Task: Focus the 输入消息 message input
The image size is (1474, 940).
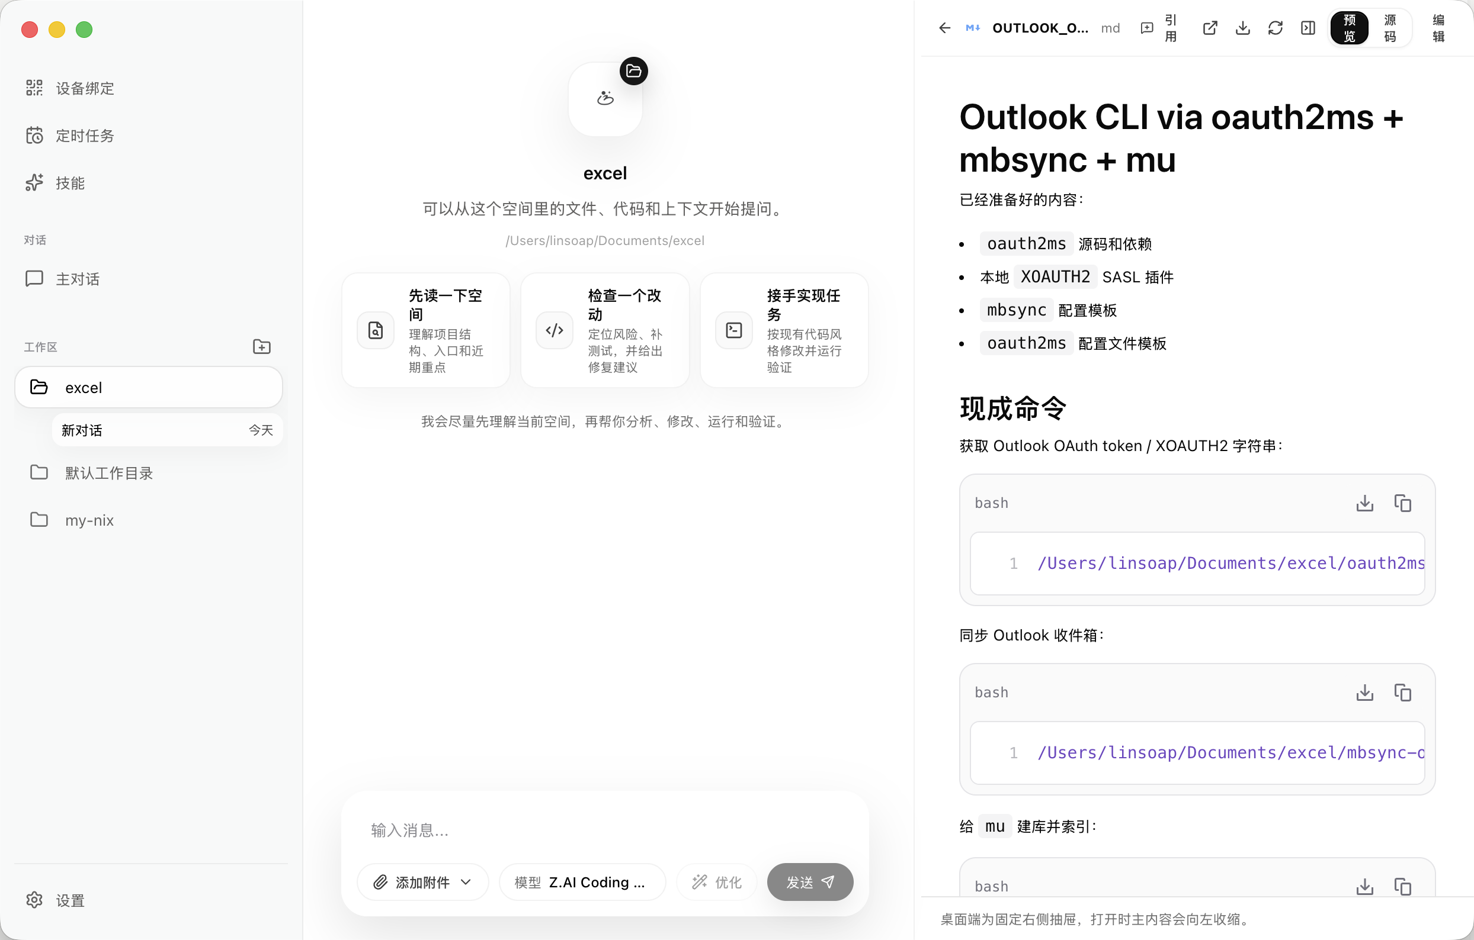Action: [605, 830]
